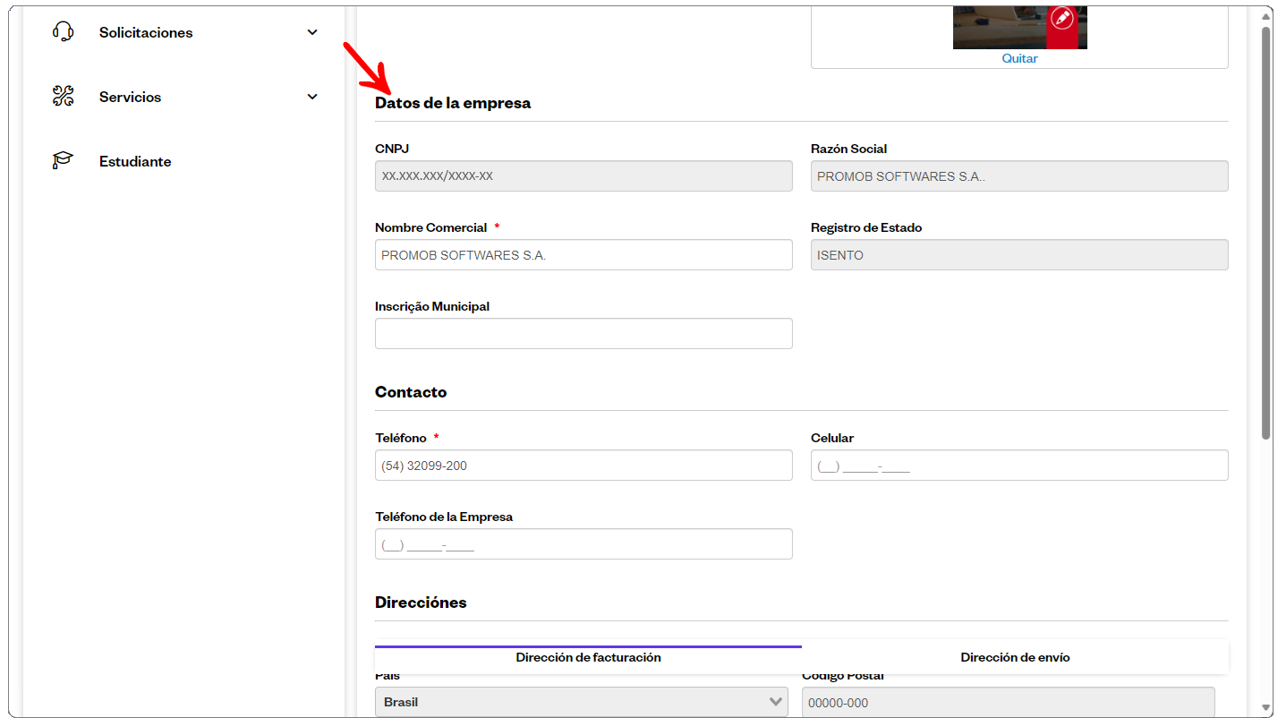1286x718 pixels.
Task: Click the page vertical scrollbar
Action: [1266, 233]
